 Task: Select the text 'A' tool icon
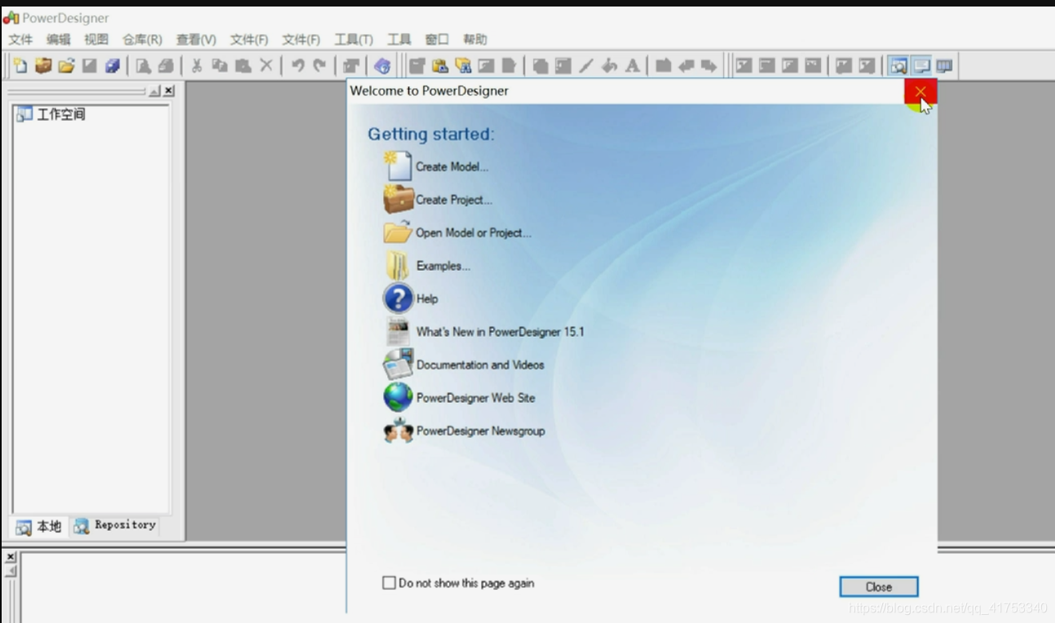632,66
